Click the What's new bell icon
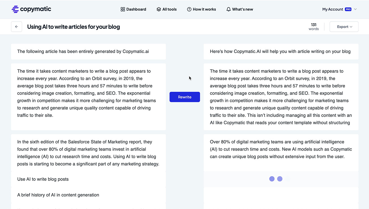The width and height of the screenshot is (369, 209). click(228, 9)
